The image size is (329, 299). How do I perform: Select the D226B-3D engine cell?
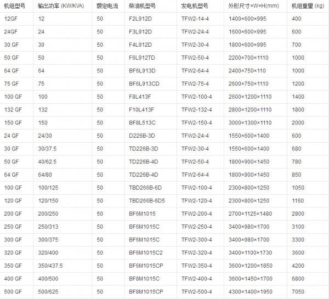(x=142, y=136)
